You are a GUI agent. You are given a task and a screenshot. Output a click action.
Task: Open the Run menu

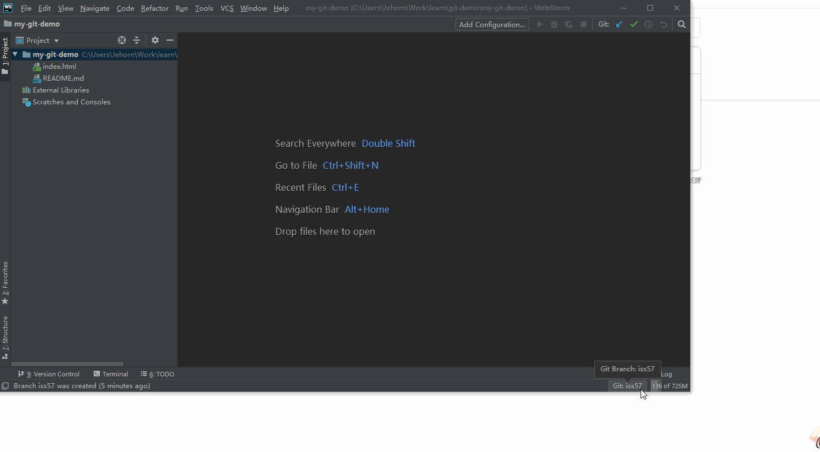click(182, 8)
